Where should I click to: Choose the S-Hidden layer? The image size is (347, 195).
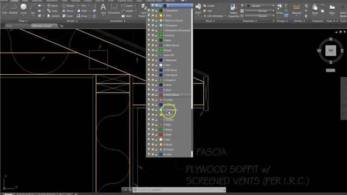point(169,120)
